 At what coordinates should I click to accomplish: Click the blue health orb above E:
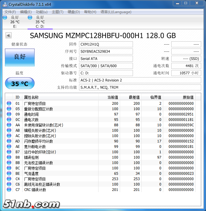click(x=5, y=17)
